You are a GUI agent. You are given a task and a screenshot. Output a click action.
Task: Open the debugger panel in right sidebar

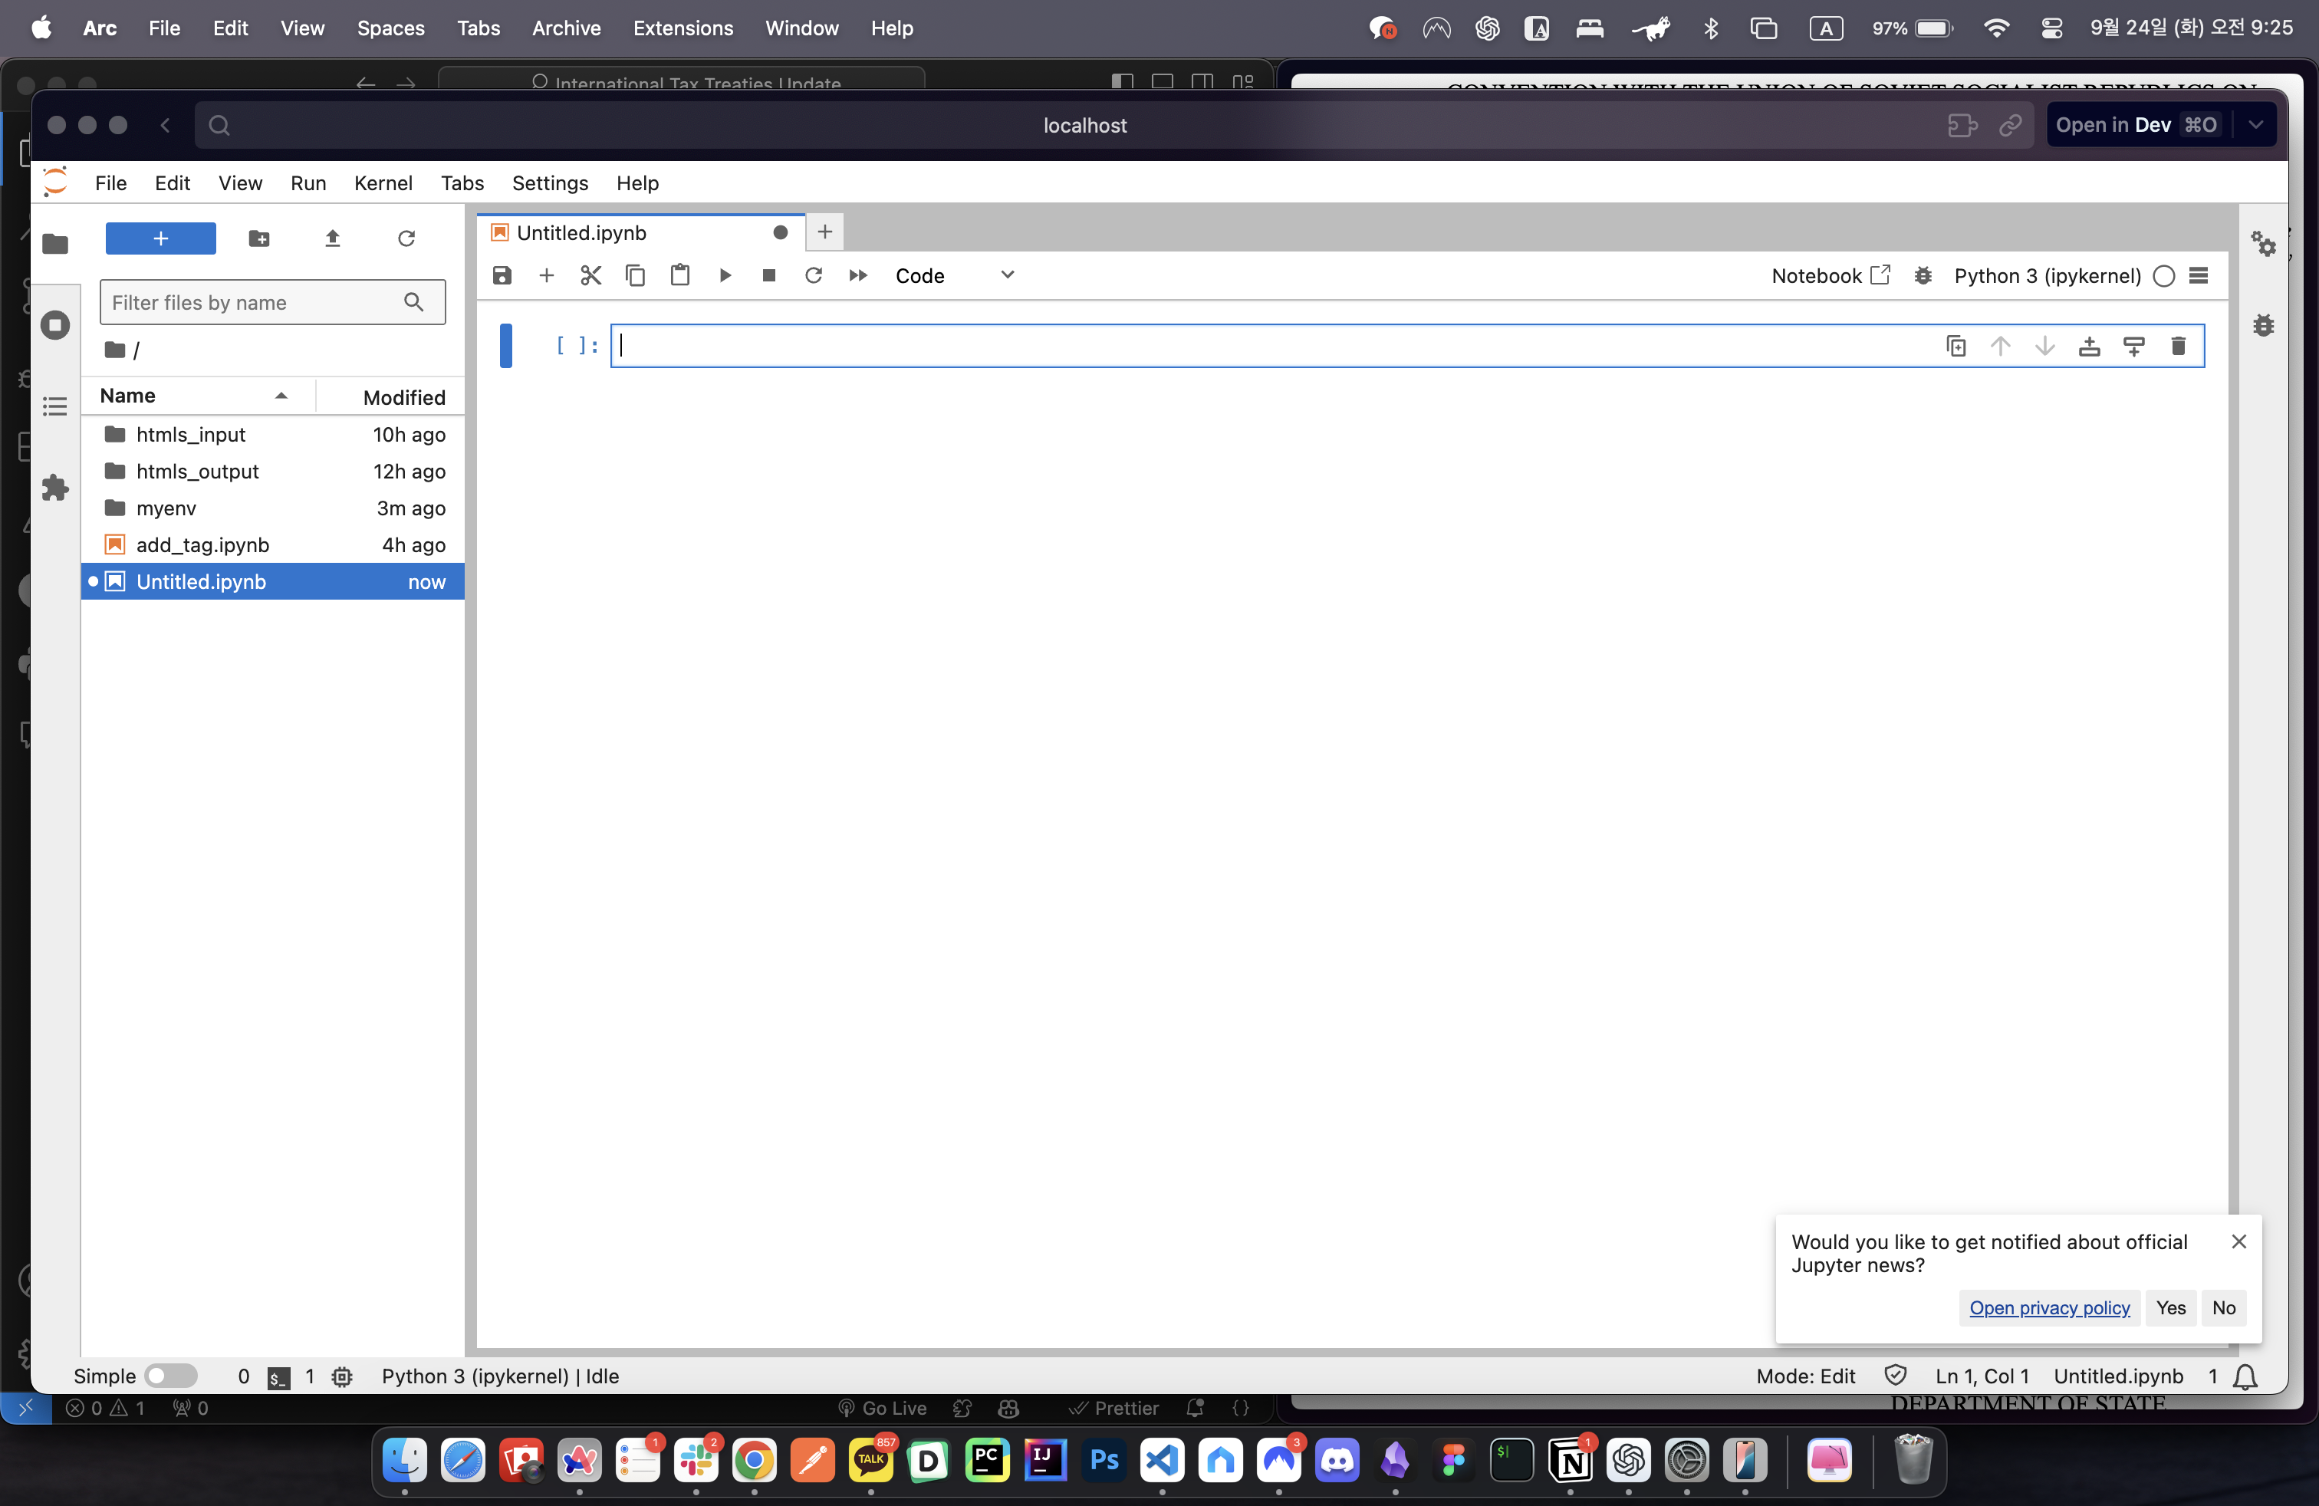2262,325
